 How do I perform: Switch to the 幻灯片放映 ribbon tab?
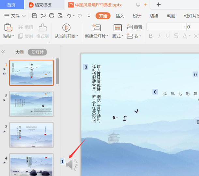coord(191,16)
